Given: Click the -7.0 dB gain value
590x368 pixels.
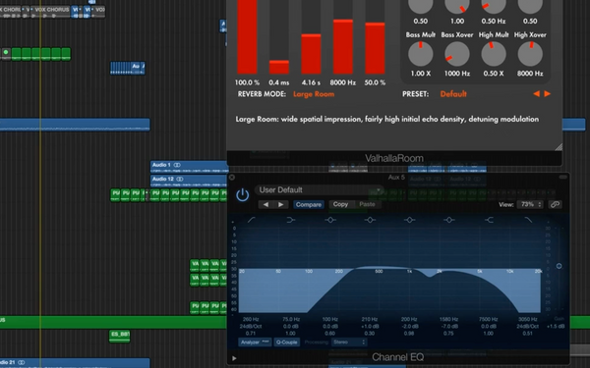Looking at the screenshot, I should click(x=448, y=327).
